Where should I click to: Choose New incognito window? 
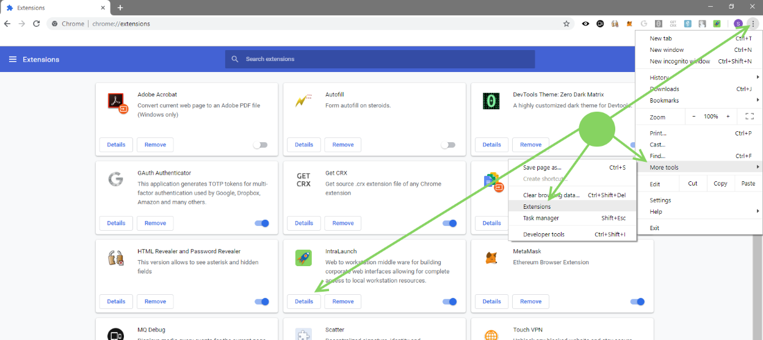pyautogui.click(x=699, y=61)
